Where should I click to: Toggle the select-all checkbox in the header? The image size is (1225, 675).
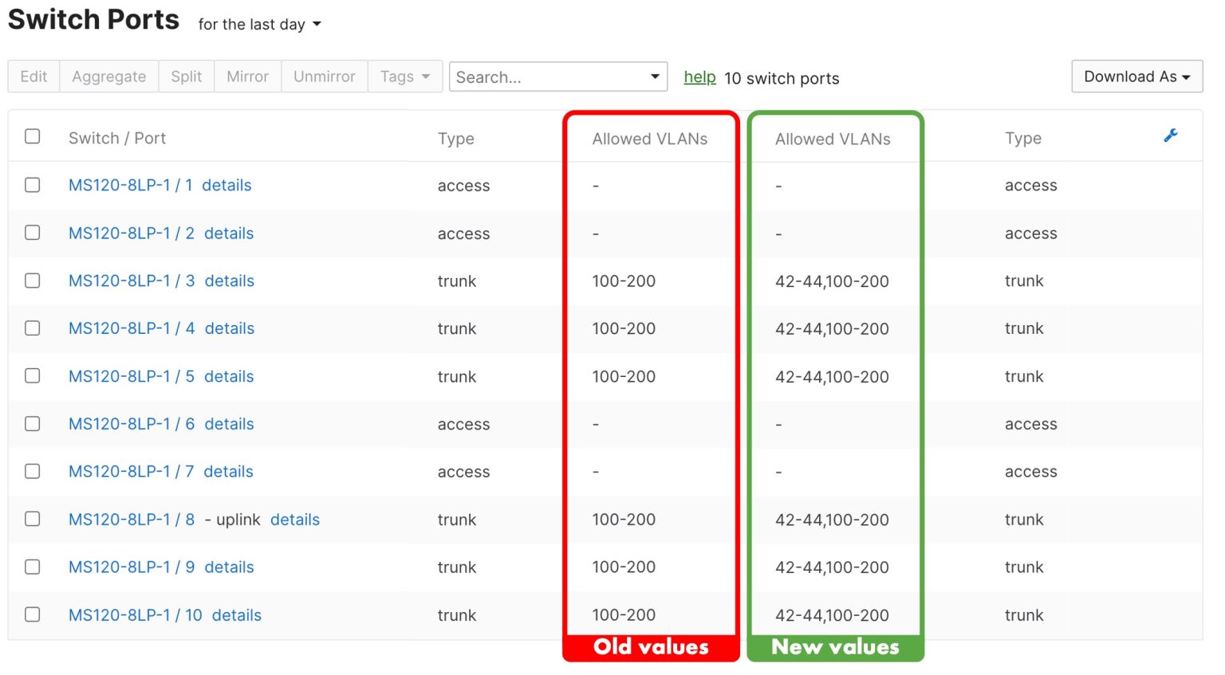click(32, 136)
